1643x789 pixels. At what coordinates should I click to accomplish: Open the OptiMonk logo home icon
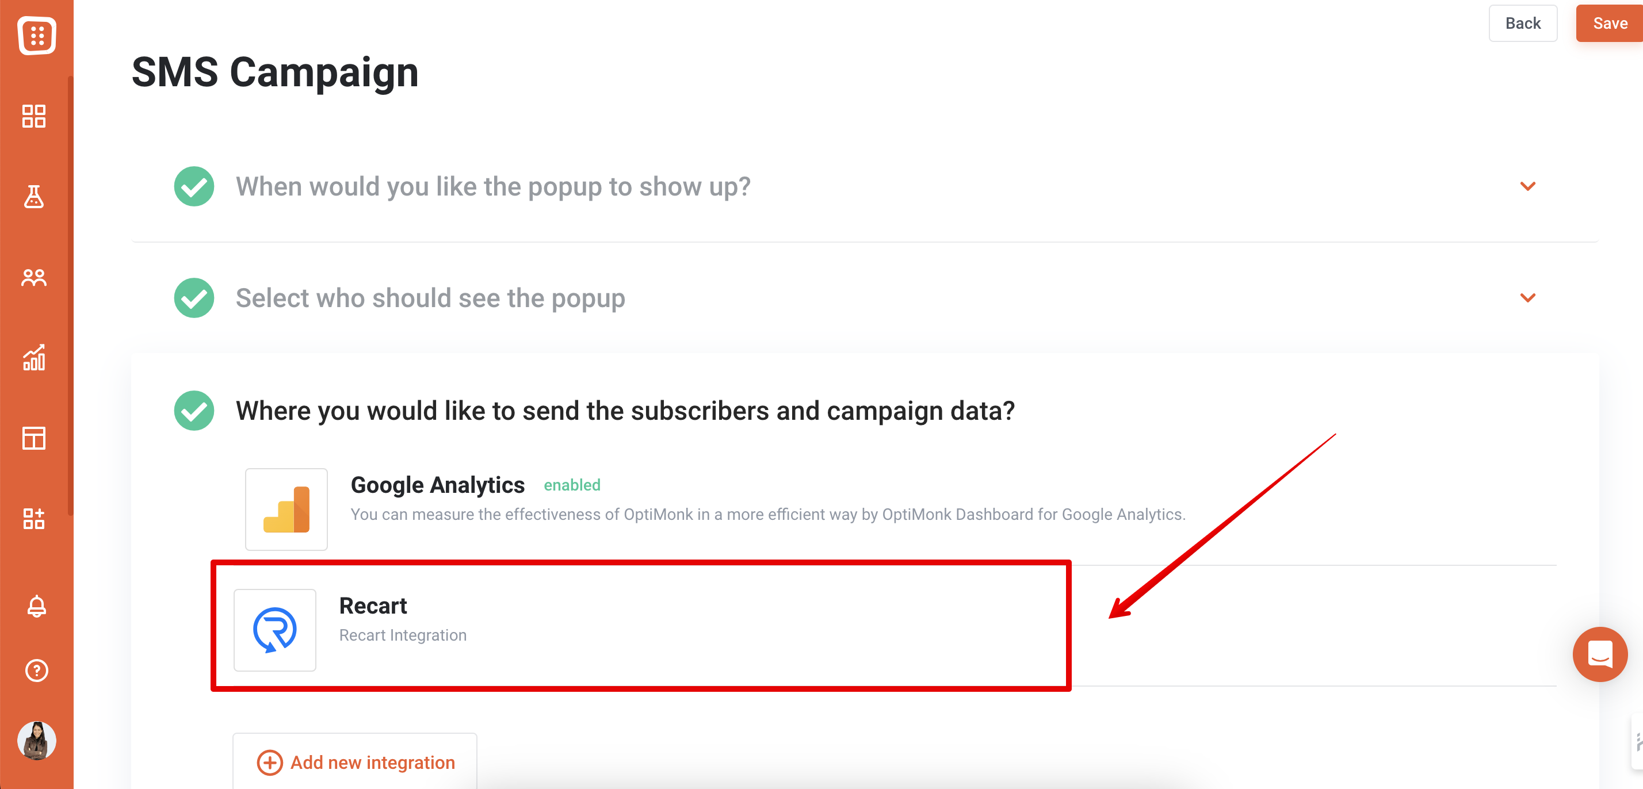[36, 35]
